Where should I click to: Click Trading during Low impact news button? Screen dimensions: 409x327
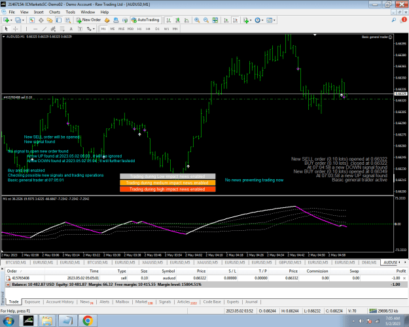tap(168, 177)
